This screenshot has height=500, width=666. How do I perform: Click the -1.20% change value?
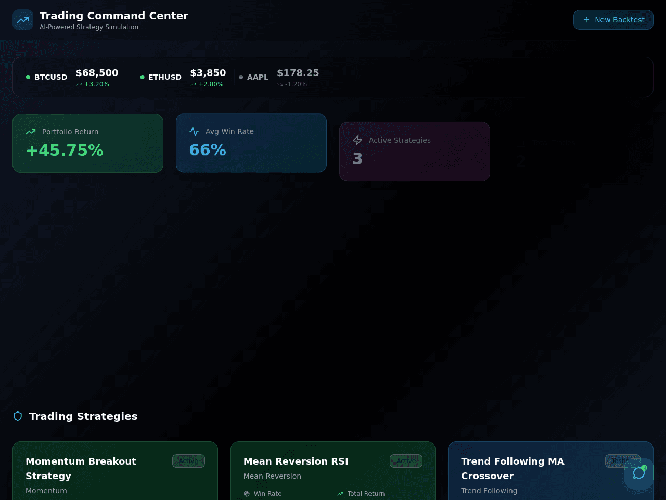296,84
